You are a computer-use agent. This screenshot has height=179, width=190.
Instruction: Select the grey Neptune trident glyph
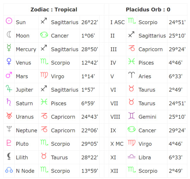tap(9, 129)
